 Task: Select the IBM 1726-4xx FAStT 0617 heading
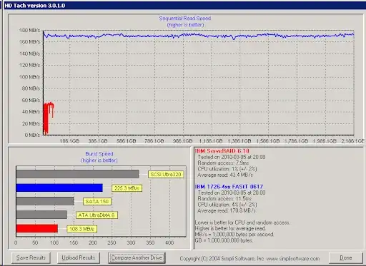tap(229, 187)
